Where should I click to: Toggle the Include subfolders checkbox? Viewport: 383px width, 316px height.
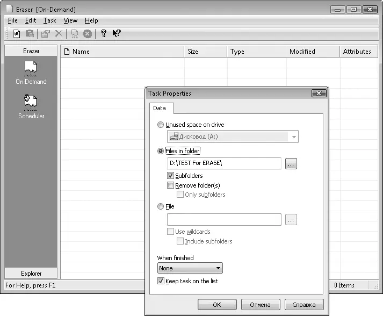click(180, 241)
